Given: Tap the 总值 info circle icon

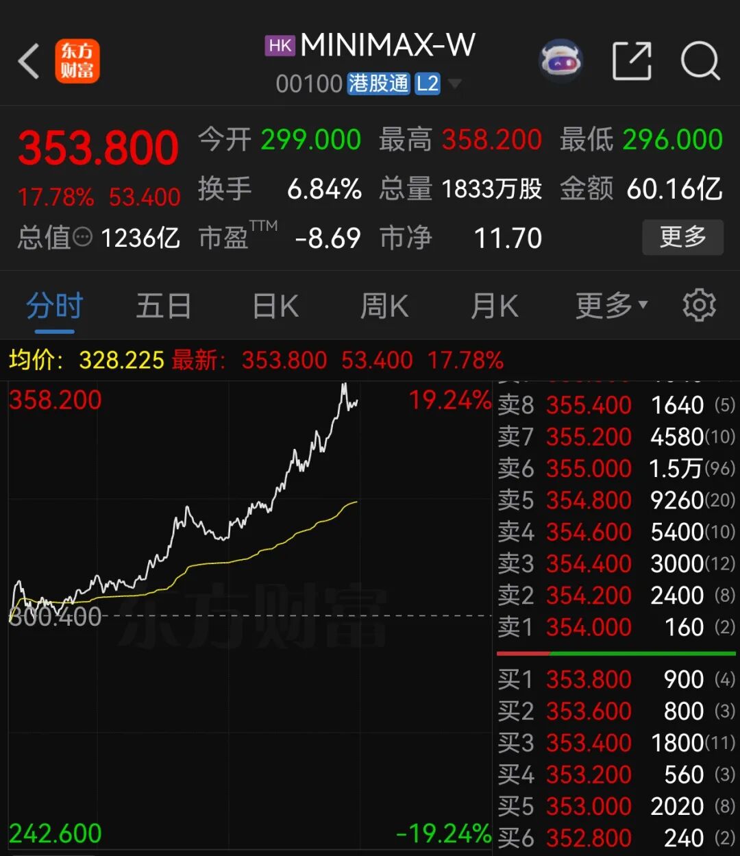Looking at the screenshot, I should 82,238.
